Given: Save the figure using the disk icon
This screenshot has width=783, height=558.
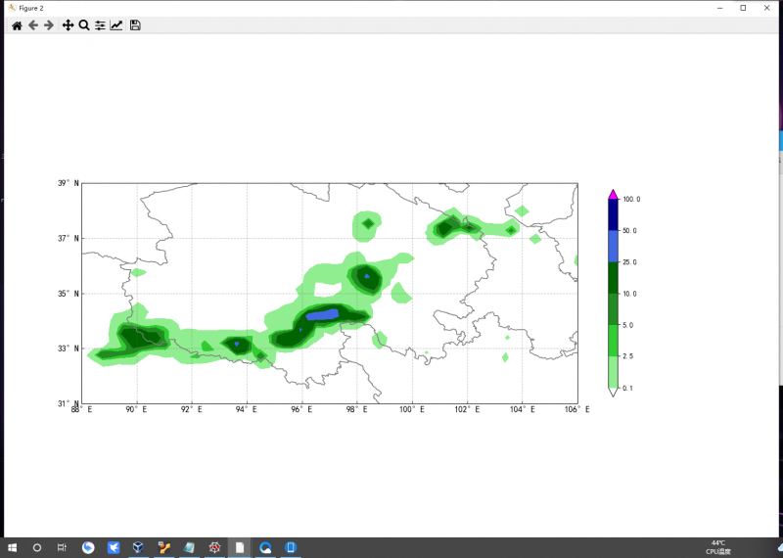Looking at the screenshot, I should pyautogui.click(x=135, y=25).
